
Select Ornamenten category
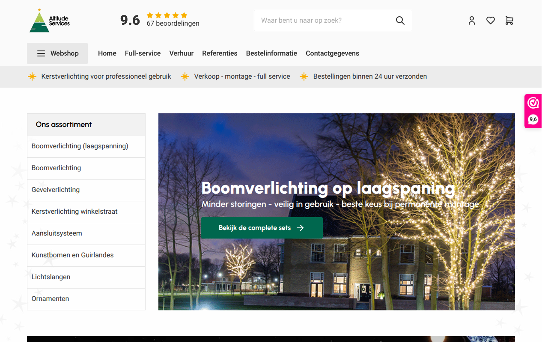click(86, 299)
